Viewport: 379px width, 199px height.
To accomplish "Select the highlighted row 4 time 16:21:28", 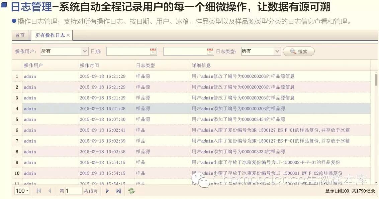I will pos(103,109).
